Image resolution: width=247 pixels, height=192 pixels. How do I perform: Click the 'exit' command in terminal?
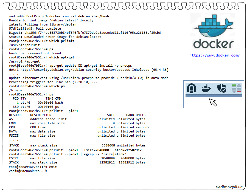53,167
